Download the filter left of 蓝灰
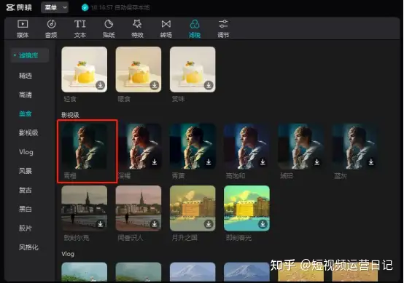The image size is (404, 283). [317, 162]
